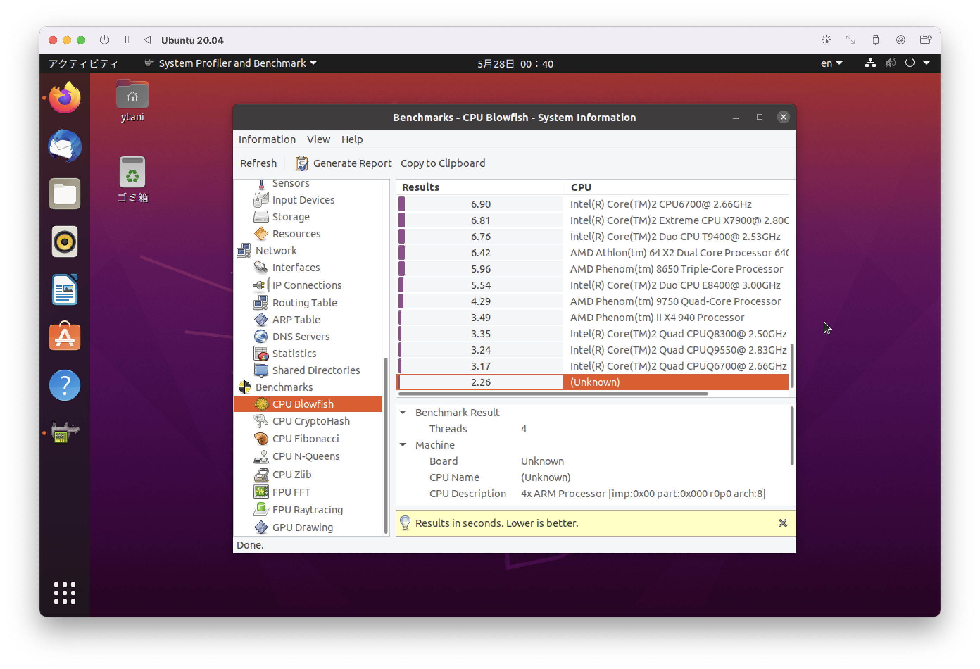Select Input Devices in the tree
The height and width of the screenshot is (669, 980).
coord(303,200)
